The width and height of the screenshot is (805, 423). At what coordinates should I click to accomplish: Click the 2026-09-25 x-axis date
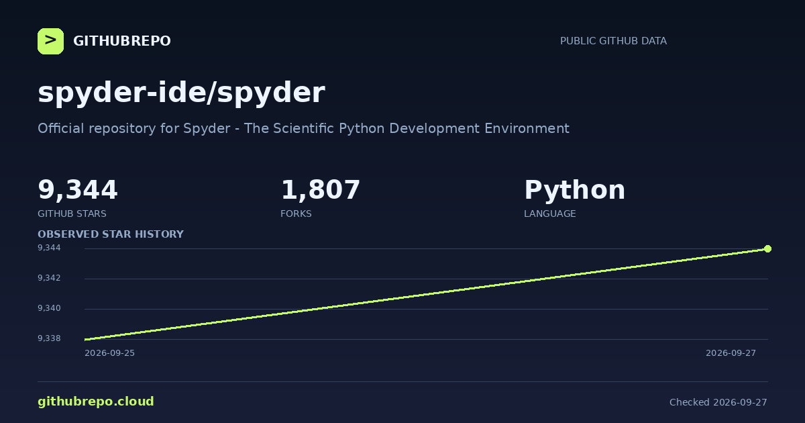point(109,352)
